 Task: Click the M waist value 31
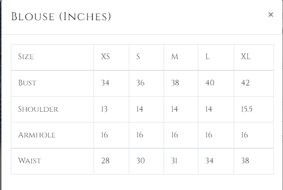click(175, 161)
